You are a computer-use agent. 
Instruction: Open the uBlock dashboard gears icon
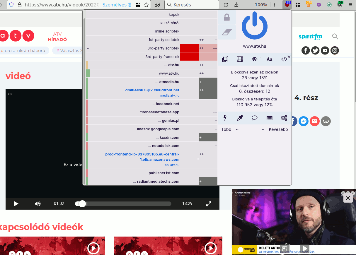(284, 118)
